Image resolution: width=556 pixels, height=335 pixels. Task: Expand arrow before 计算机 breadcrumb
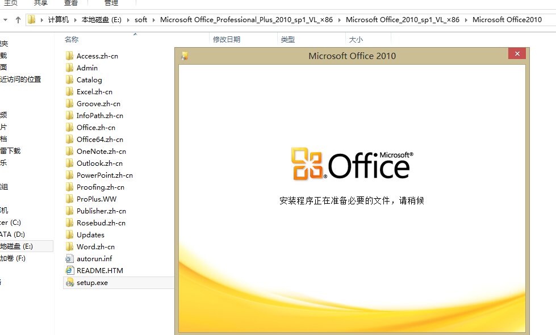(x=42, y=20)
